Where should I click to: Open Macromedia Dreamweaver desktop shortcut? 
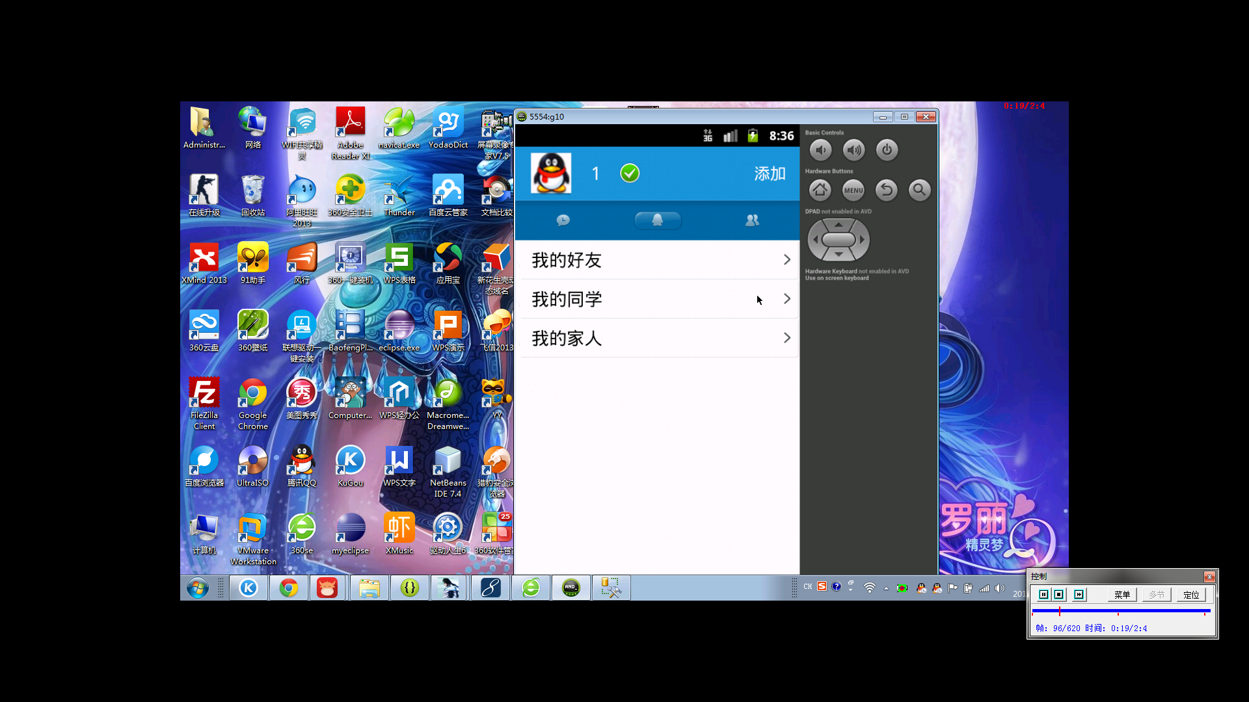448,404
